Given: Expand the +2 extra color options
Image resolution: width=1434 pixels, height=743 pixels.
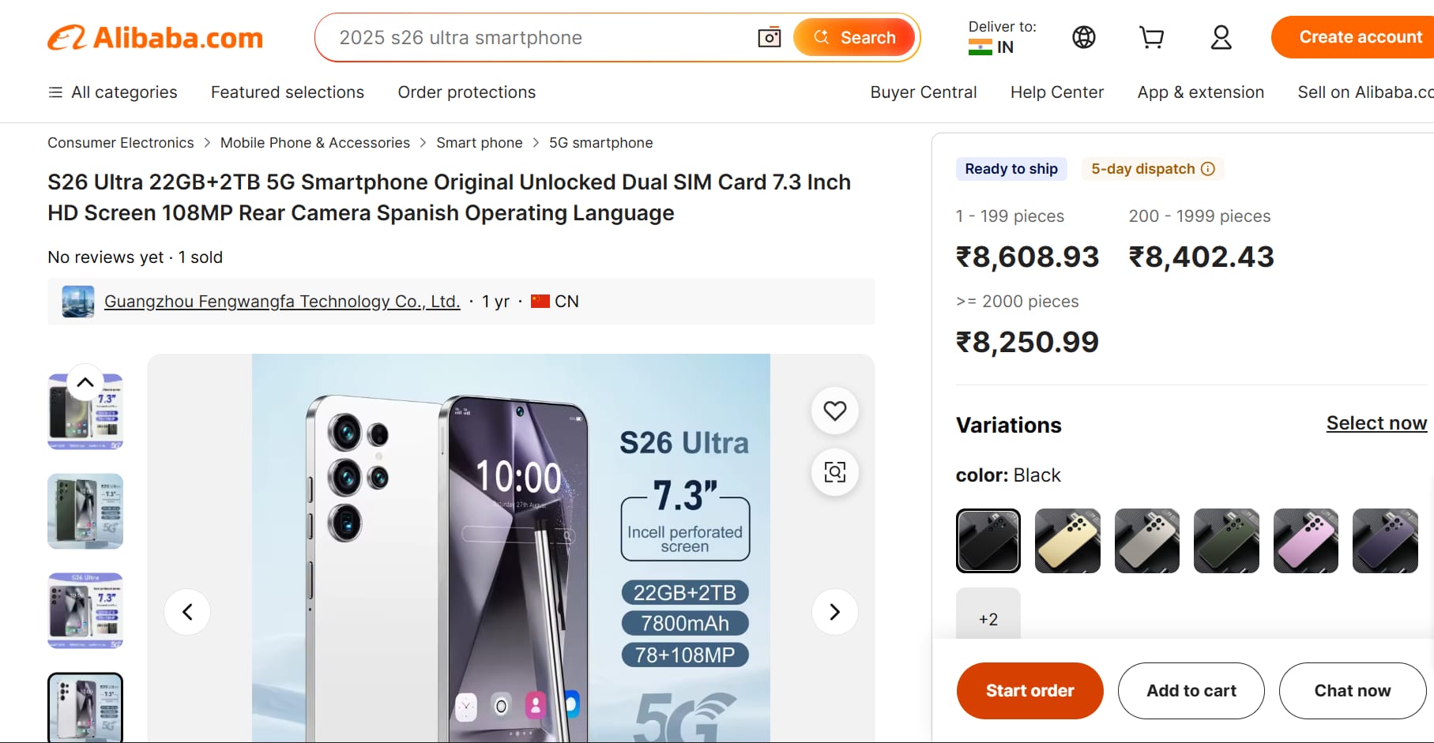Looking at the screenshot, I should [x=988, y=619].
